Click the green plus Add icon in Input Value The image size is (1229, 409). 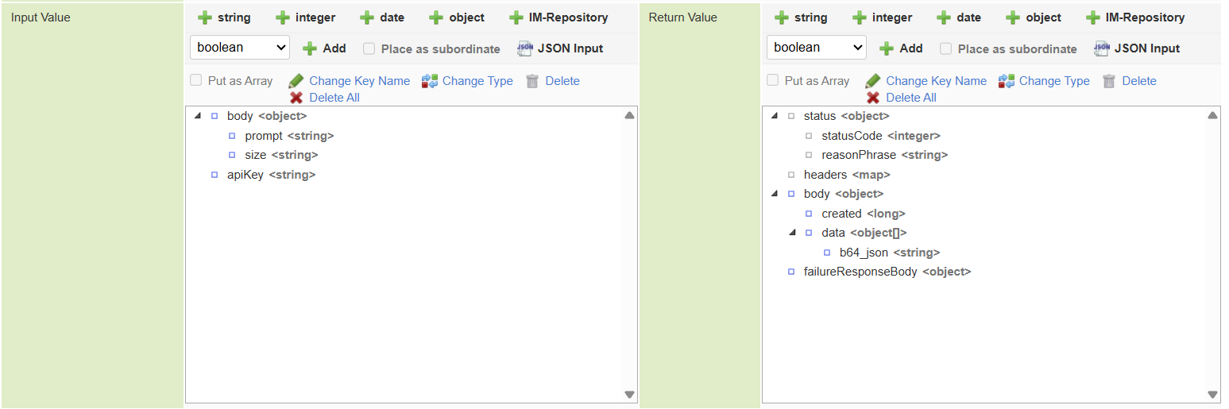pos(310,48)
